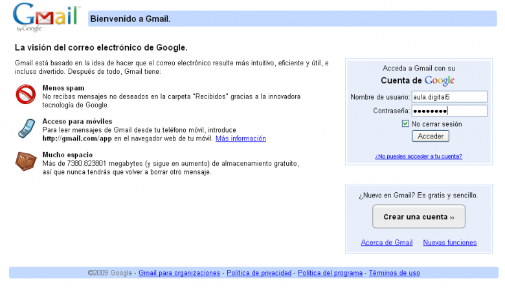Image resolution: width=505 pixels, height=288 pixels.
Task: Click the "http://gmail.com/app" text
Action: click(77, 138)
